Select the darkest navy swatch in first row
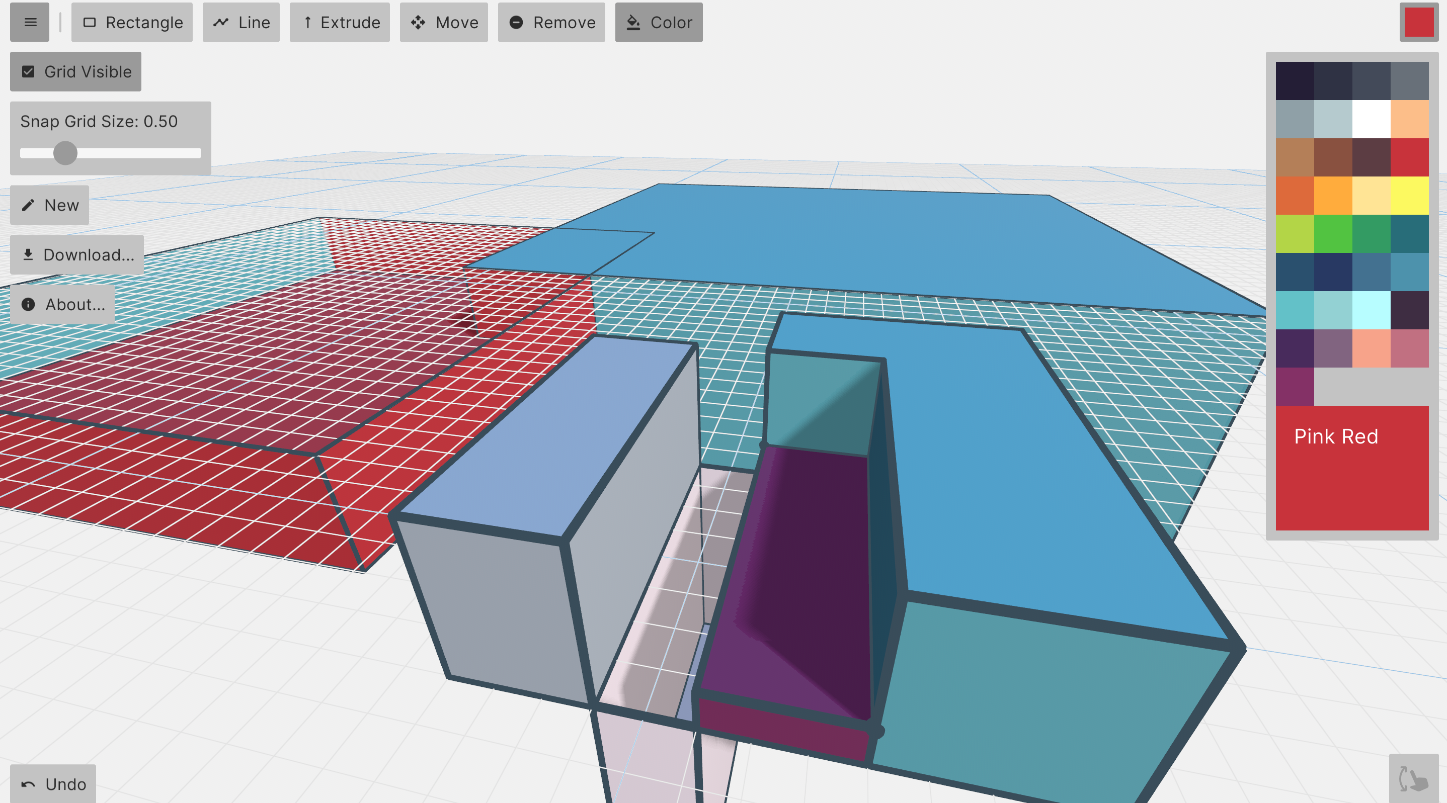The width and height of the screenshot is (1447, 803). click(x=1295, y=81)
